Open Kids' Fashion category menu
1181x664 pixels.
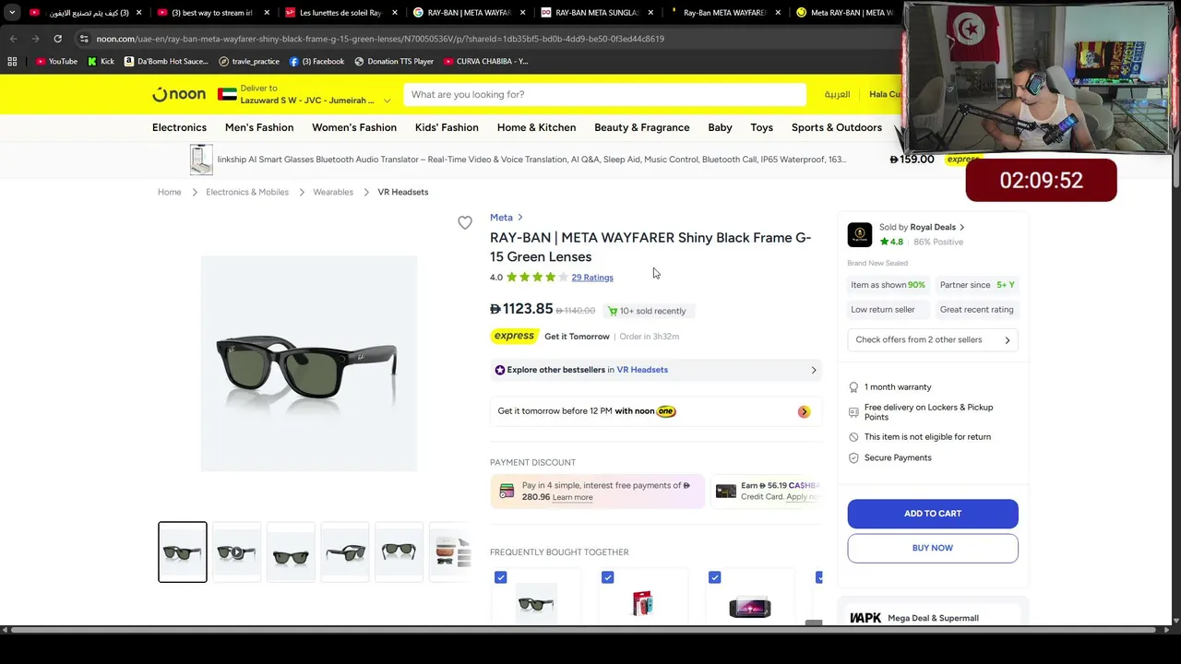[447, 127]
